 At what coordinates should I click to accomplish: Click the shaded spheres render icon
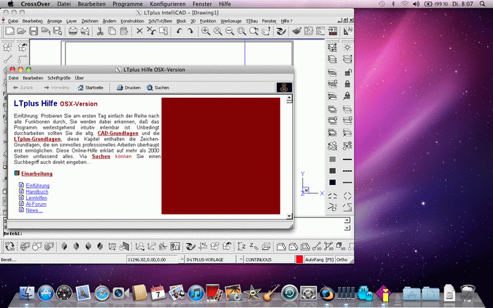49,246
